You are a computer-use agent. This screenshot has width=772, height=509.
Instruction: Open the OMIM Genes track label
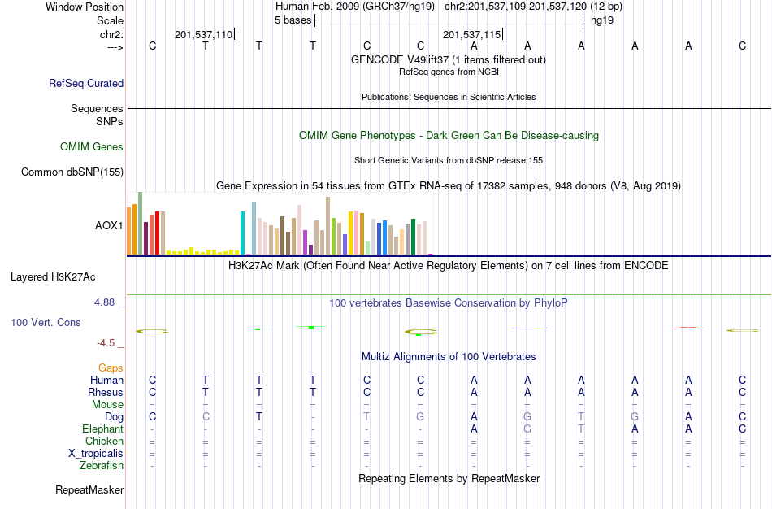pos(92,147)
